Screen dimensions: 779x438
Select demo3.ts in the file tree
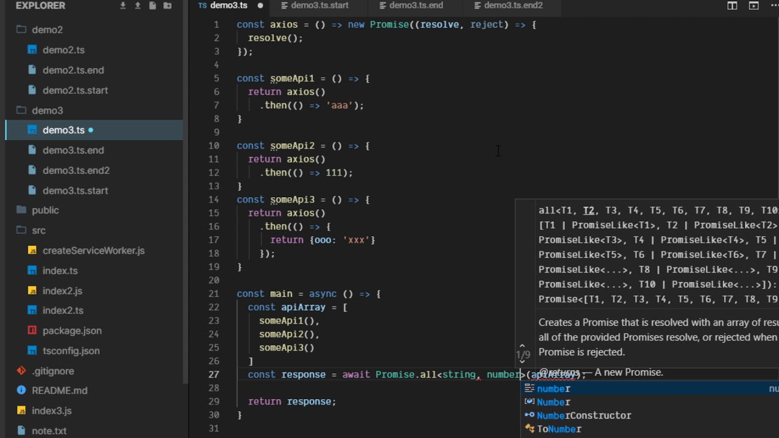tap(63, 130)
